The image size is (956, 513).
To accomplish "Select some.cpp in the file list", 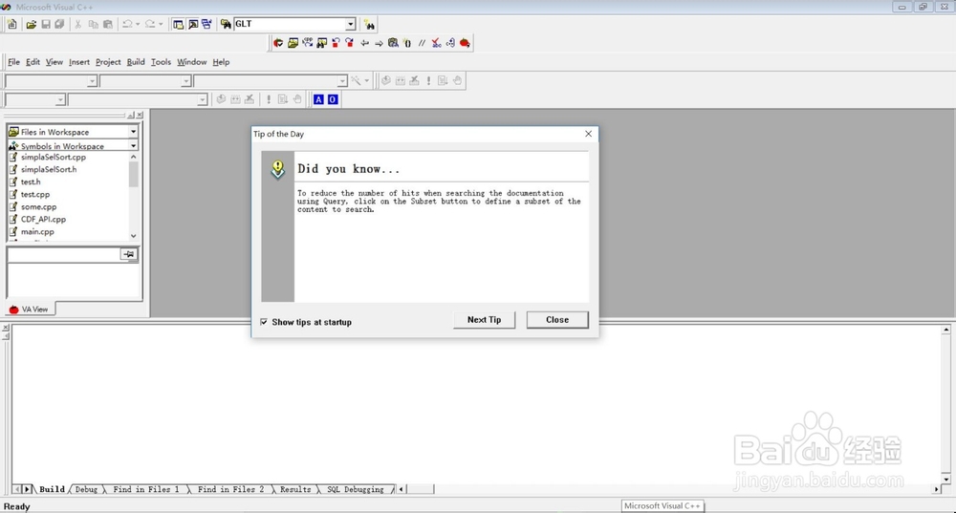I will [38, 206].
